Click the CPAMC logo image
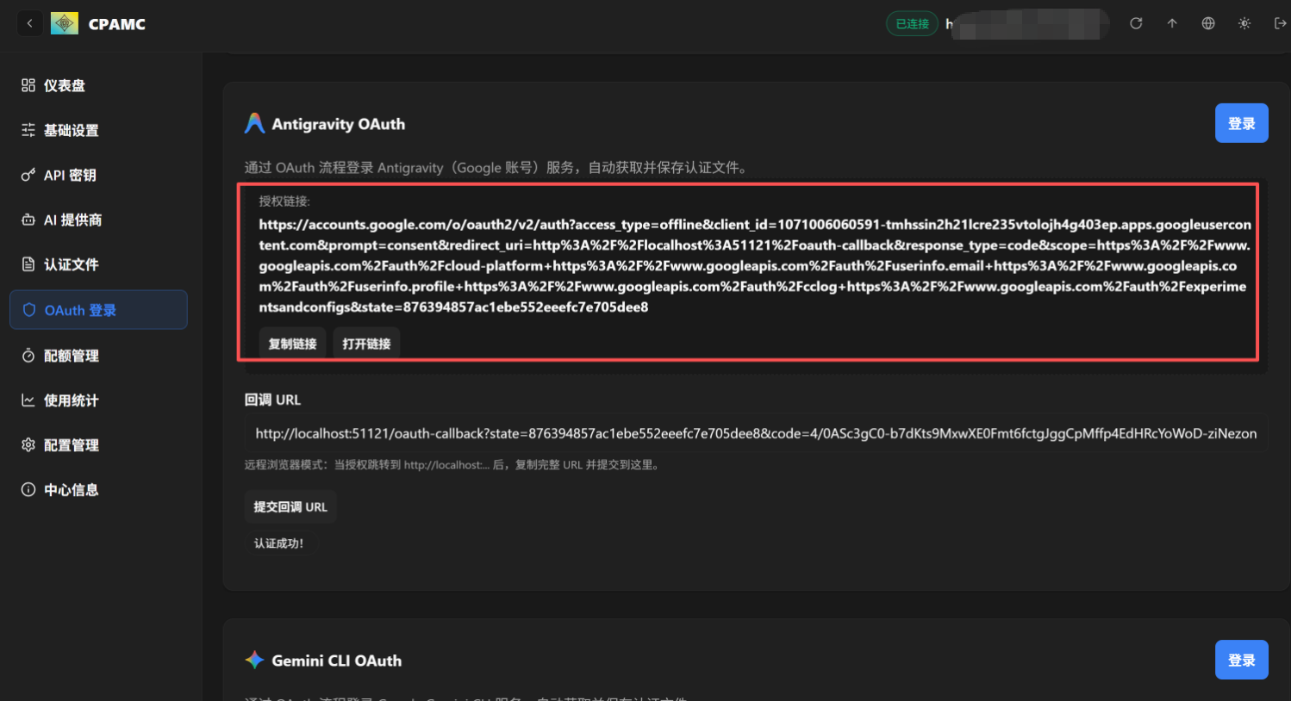This screenshot has height=701, width=1291. [x=65, y=23]
